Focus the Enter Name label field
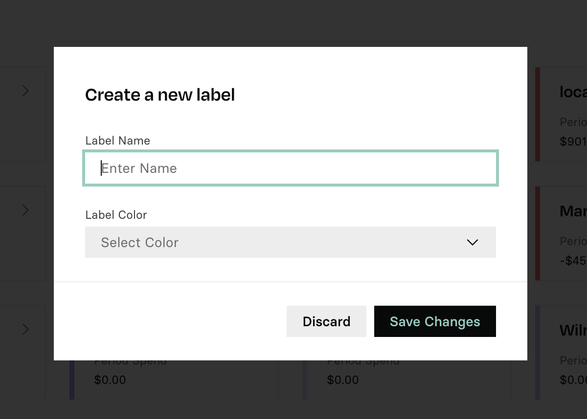The image size is (587, 419). click(291, 168)
